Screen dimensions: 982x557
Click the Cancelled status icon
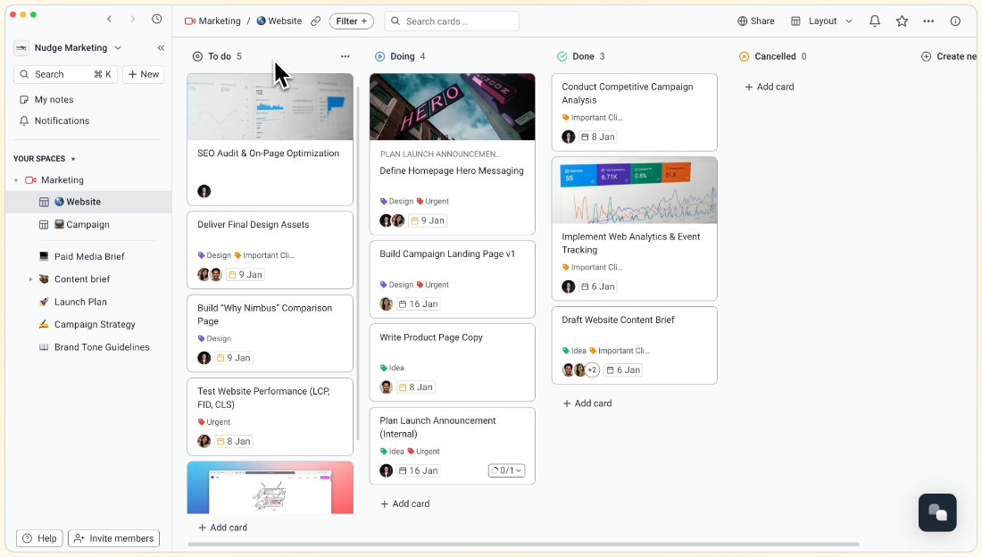[x=744, y=56]
